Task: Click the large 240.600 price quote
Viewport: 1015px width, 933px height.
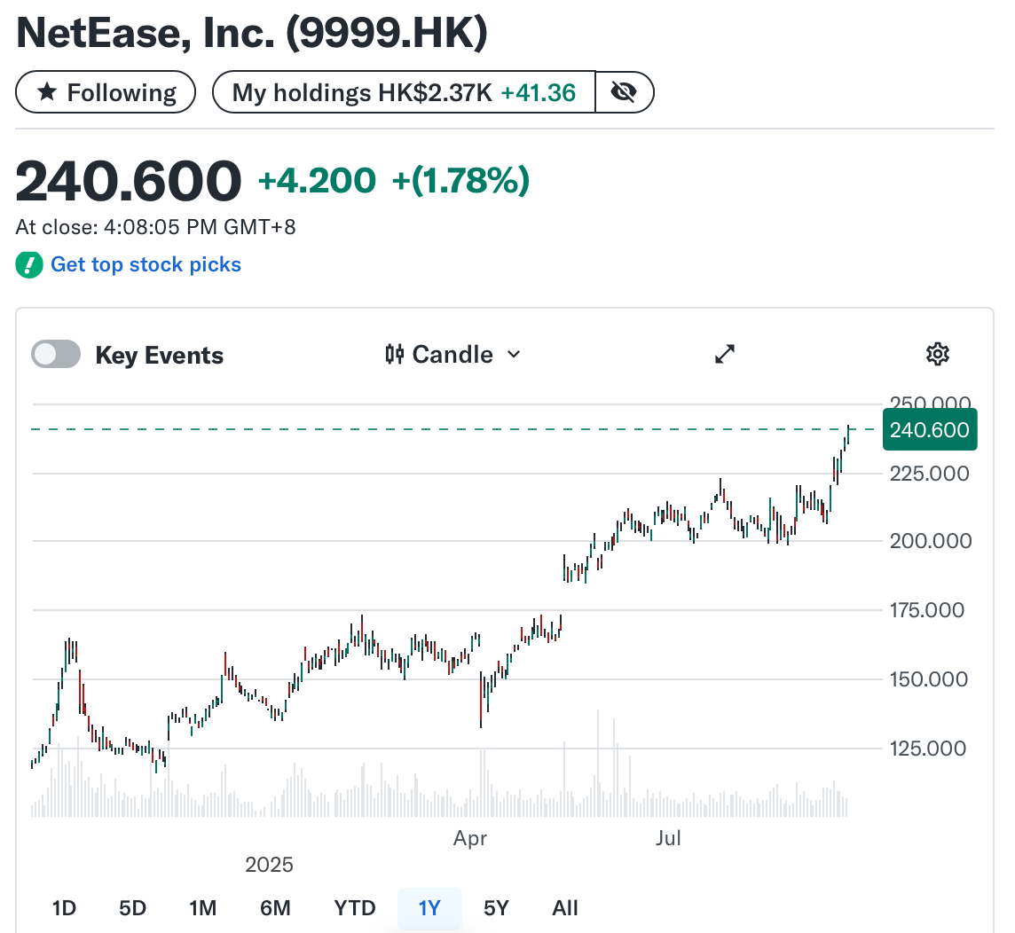Action: (x=128, y=181)
